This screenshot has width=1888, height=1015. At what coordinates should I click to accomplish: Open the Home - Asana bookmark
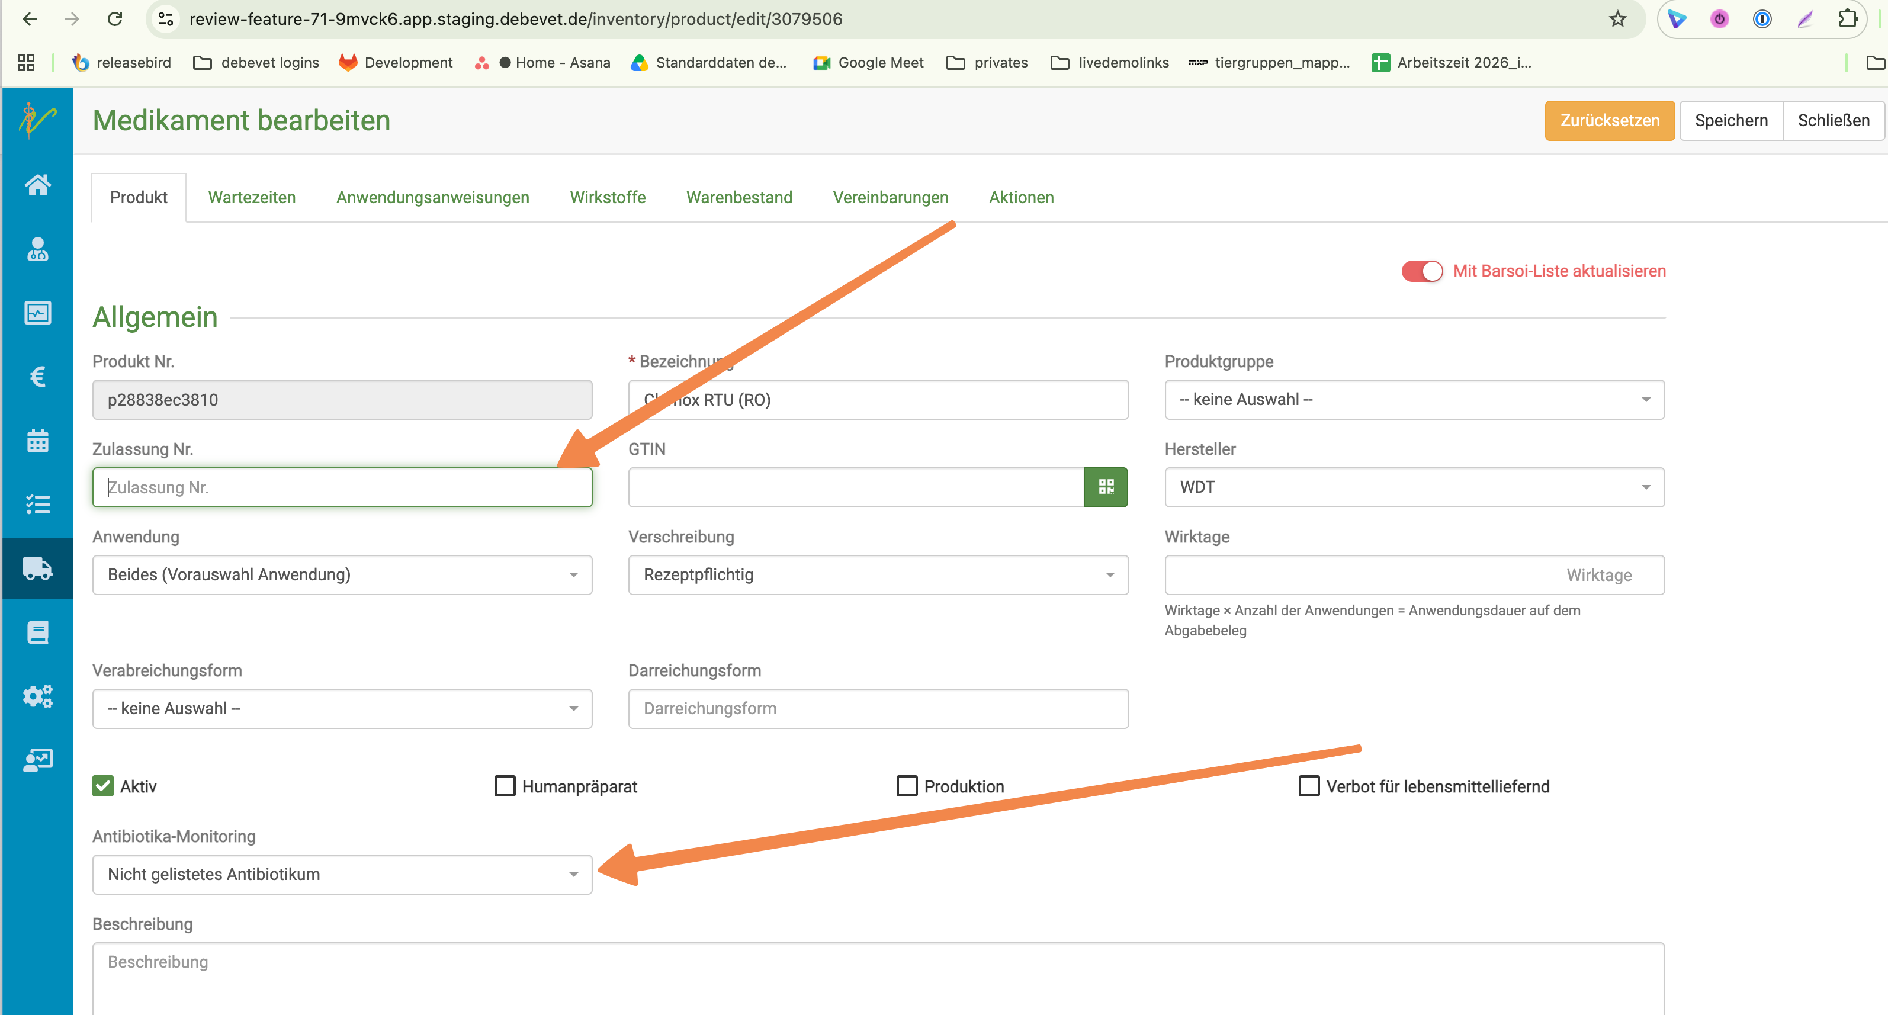pos(542,63)
